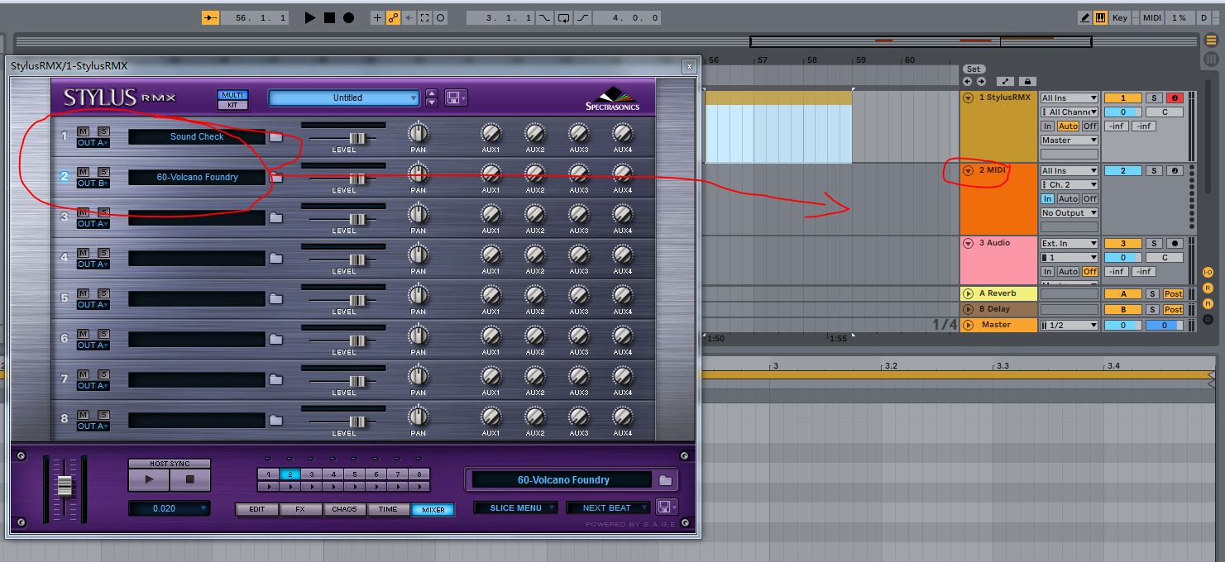The width and height of the screenshot is (1225, 562).
Task: Toggle the Punch-Out switch icon
Action: [583, 17]
